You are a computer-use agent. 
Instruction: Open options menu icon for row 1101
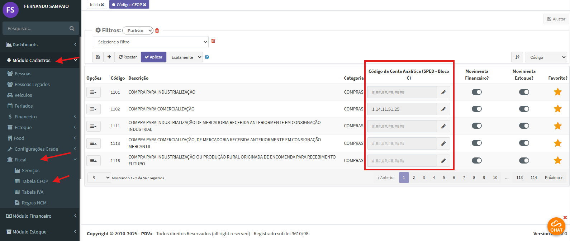93,92
